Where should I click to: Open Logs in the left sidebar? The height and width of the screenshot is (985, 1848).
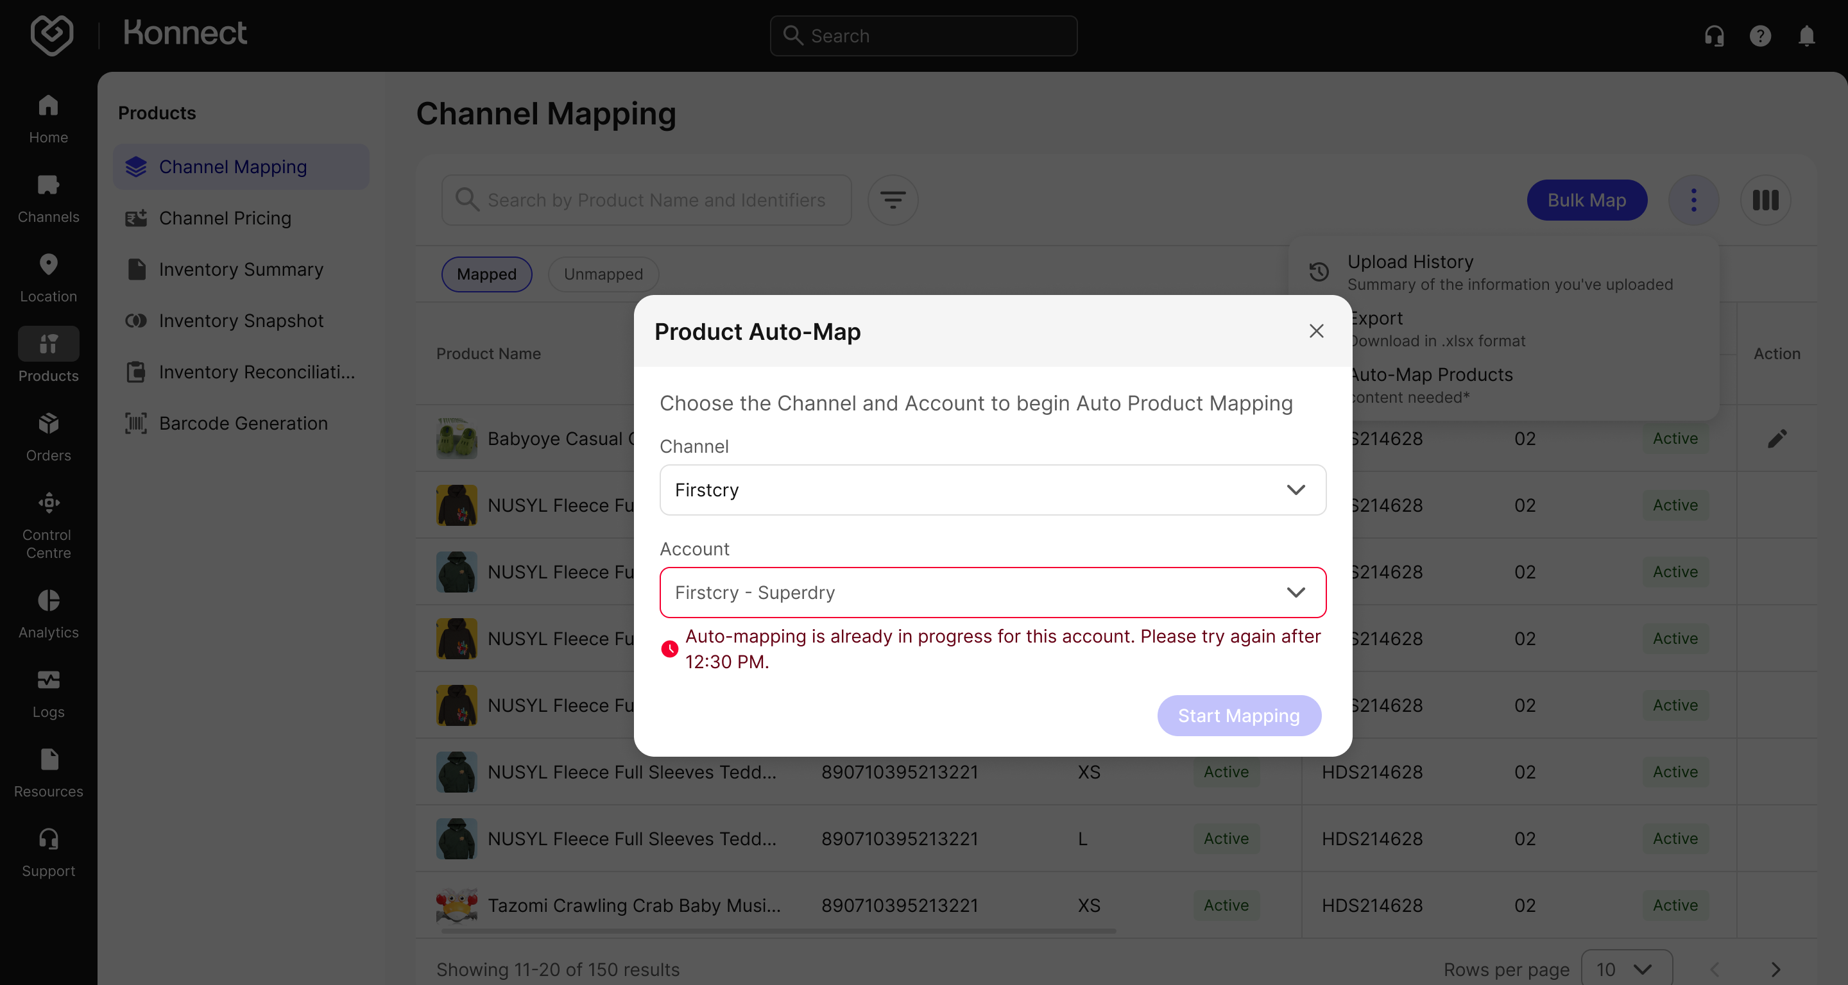click(48, 694)
